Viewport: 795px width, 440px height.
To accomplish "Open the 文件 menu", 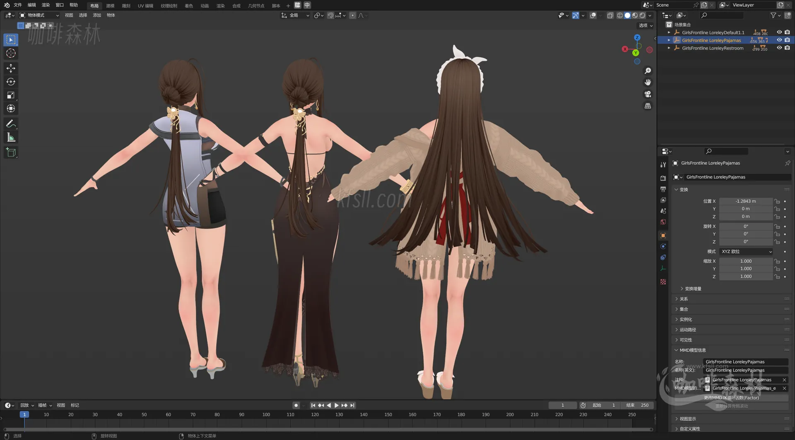I will [17, 5].
